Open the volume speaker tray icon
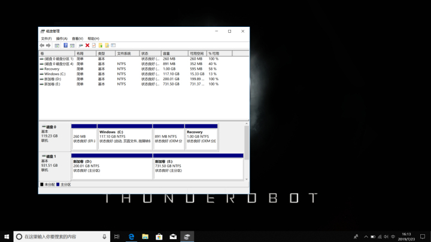This screenshot has width=431, height=242. [386, 237]
